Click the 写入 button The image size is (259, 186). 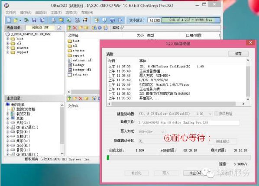(x=166, y=173)
